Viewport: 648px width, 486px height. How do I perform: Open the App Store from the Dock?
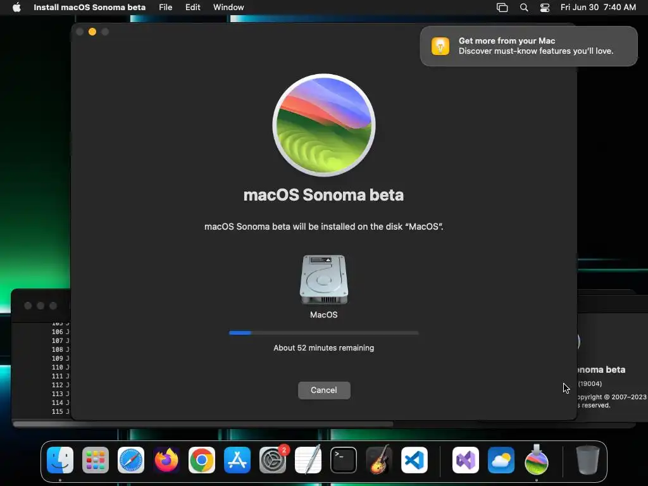[237, 460]
